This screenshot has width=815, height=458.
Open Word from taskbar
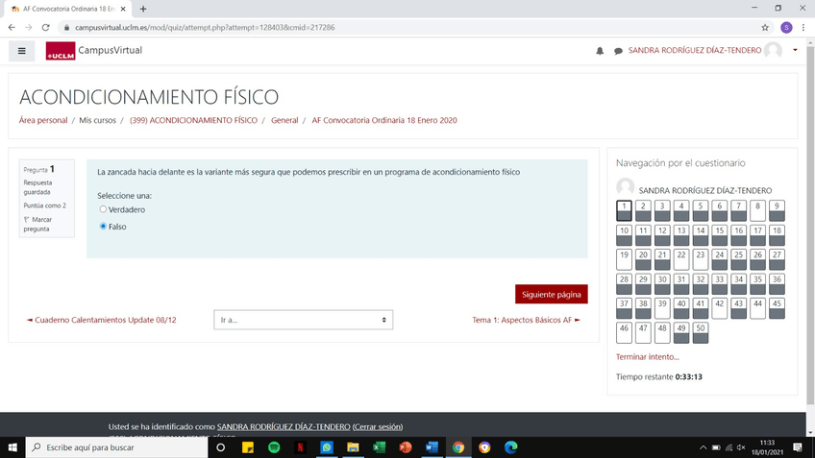pos(432,447)
